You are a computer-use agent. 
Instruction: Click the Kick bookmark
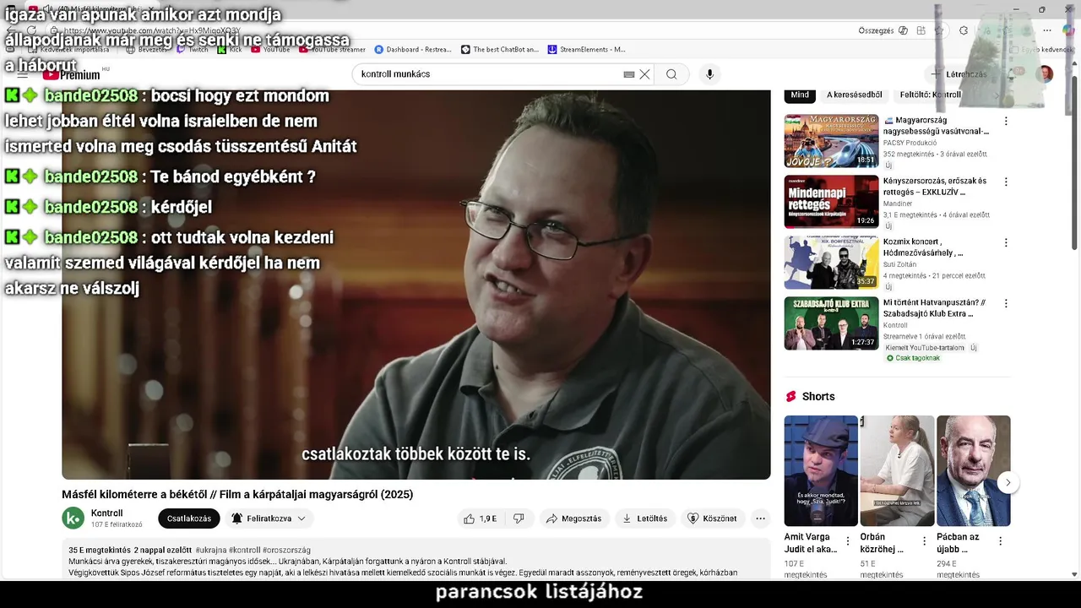pyautogui.click(x=230, y=50)
